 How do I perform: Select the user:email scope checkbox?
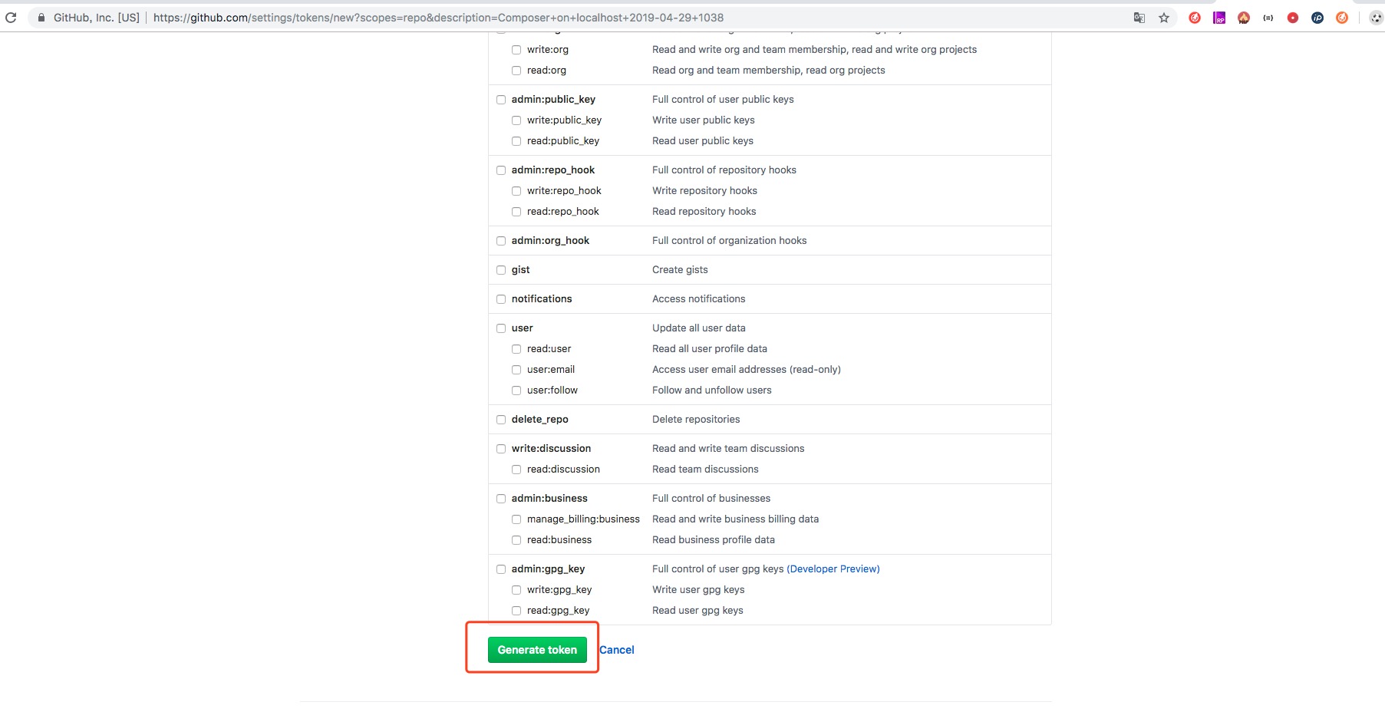[x=516, y=370]
